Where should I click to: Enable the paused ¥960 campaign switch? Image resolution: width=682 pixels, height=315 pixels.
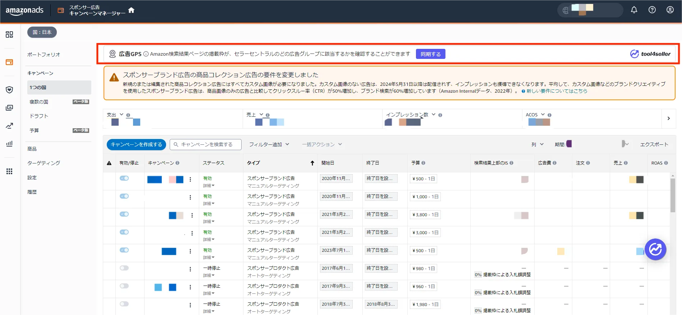coord(124,286)
